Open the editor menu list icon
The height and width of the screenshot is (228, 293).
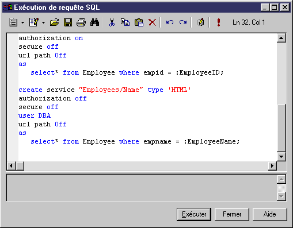tap(13, 22)
